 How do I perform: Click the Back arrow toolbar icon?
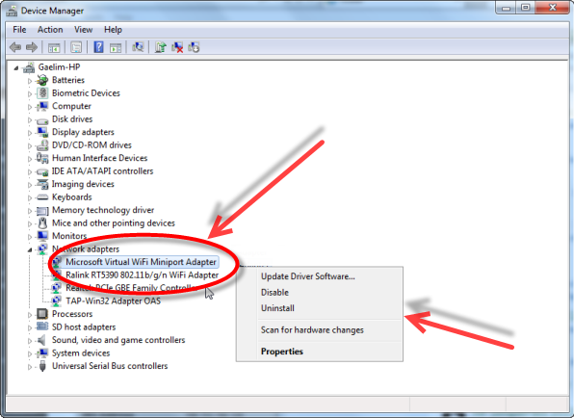[15, 47]
